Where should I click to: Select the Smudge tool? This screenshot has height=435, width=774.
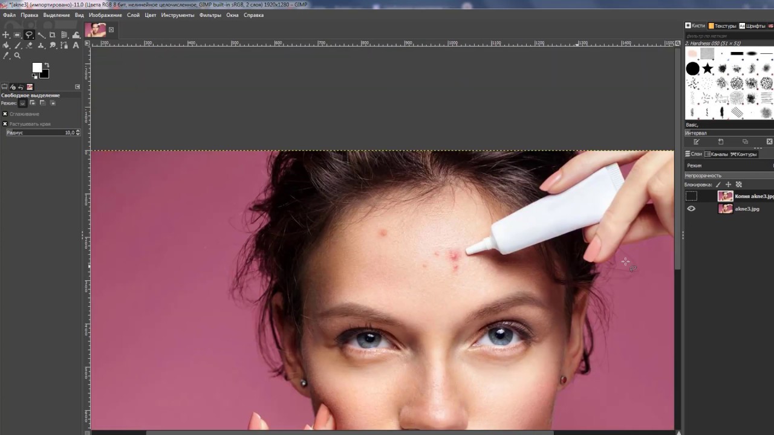pyautogui.click(x=52, y=45)
